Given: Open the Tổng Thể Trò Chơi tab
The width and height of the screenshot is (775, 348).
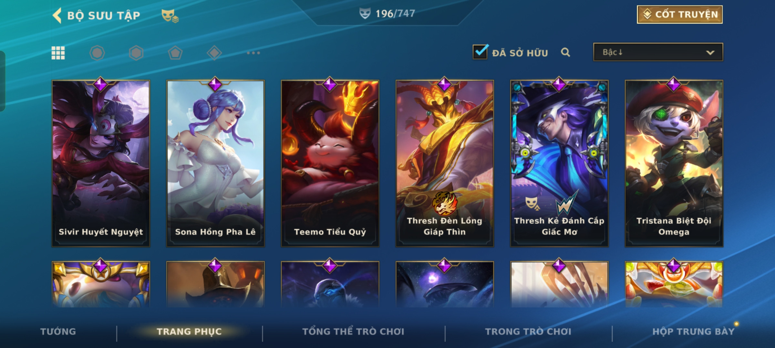Looking at the screenshot, I should [353, 331].
